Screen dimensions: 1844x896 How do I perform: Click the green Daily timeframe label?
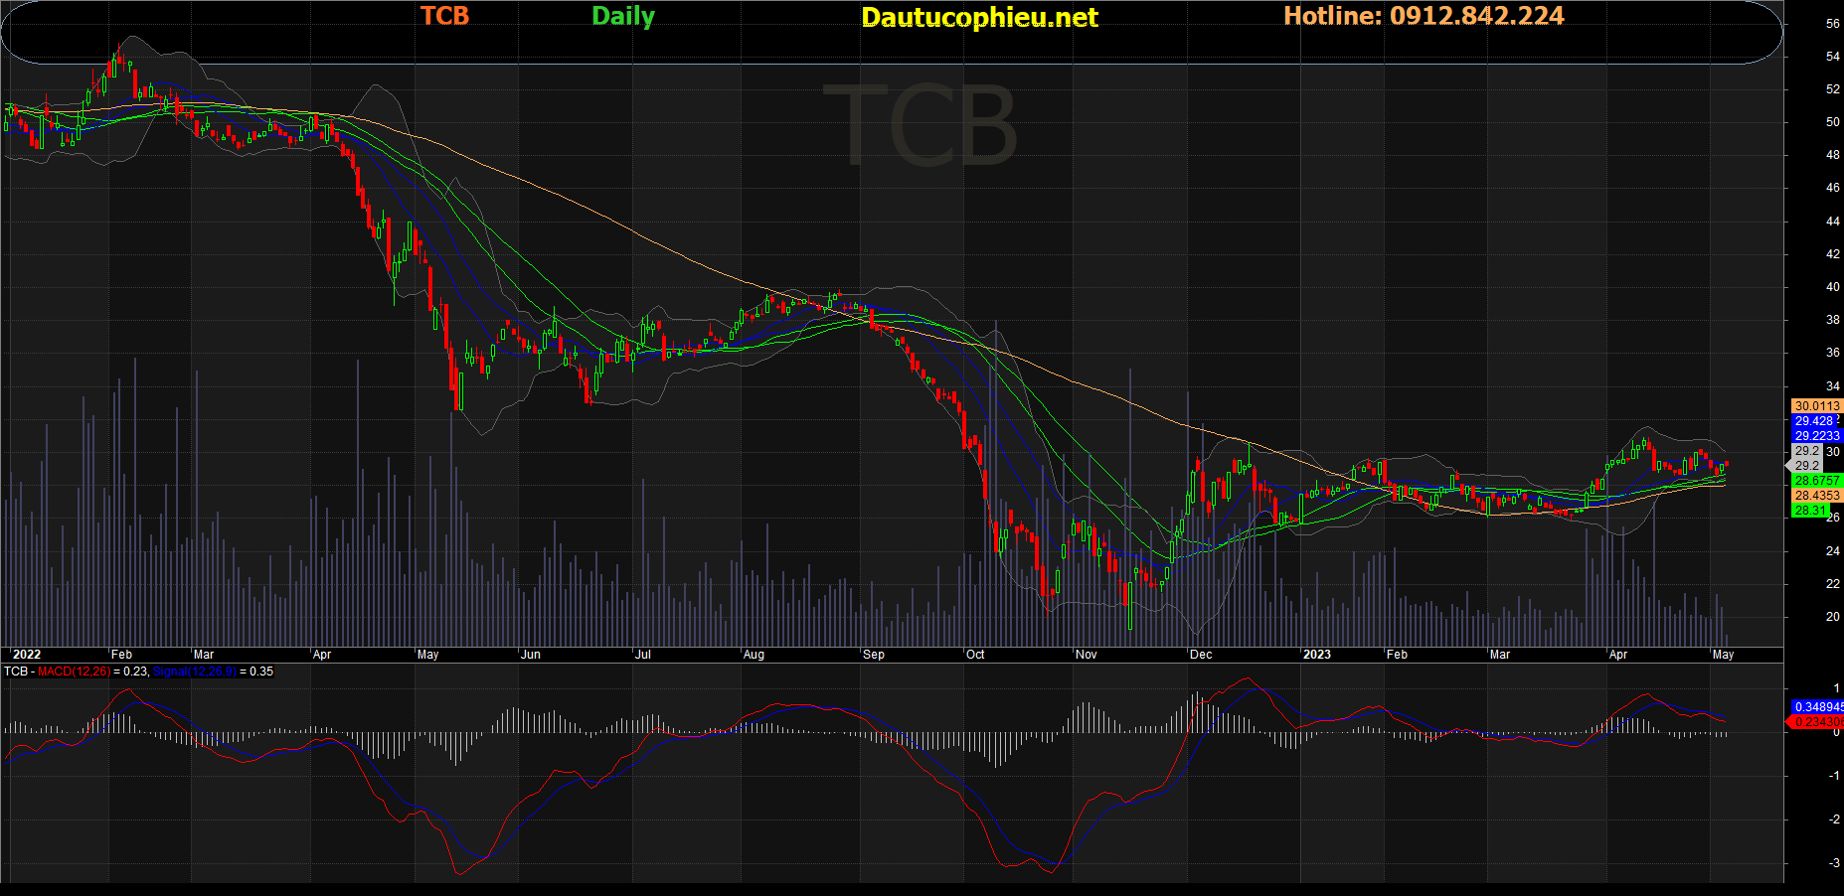coord(623,17)
